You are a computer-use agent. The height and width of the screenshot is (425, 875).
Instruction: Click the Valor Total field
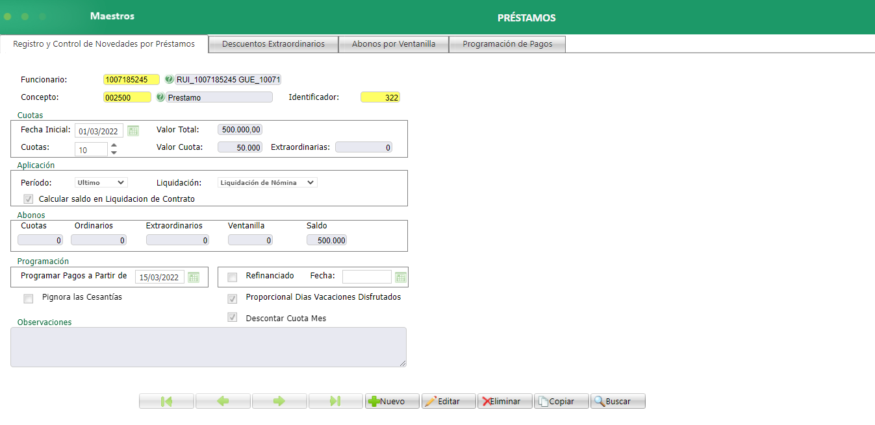(x=240, y=130)
